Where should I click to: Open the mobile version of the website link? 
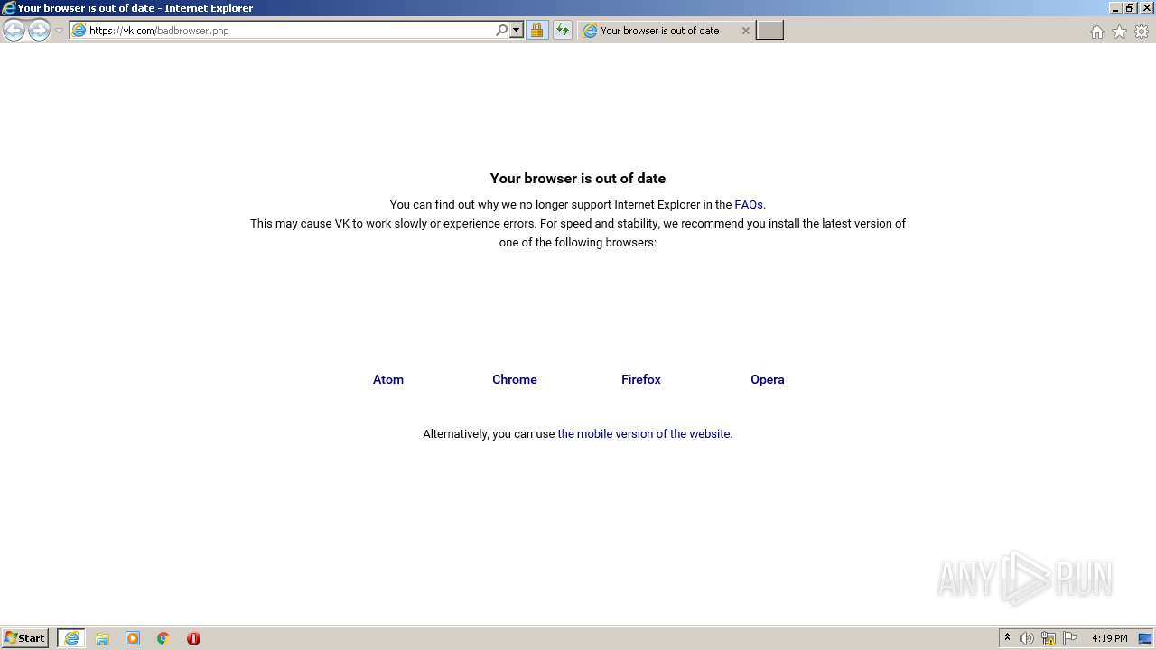pyautogui.click(x=644, y=434)
